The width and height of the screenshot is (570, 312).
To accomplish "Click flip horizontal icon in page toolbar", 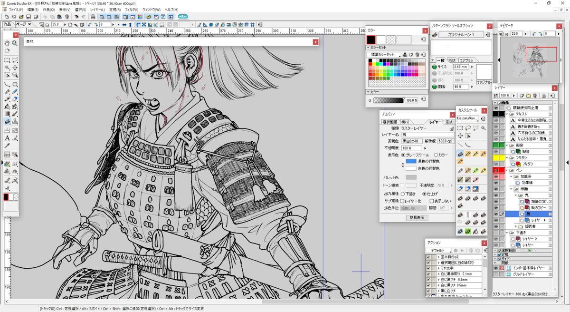I will [124, 25].
